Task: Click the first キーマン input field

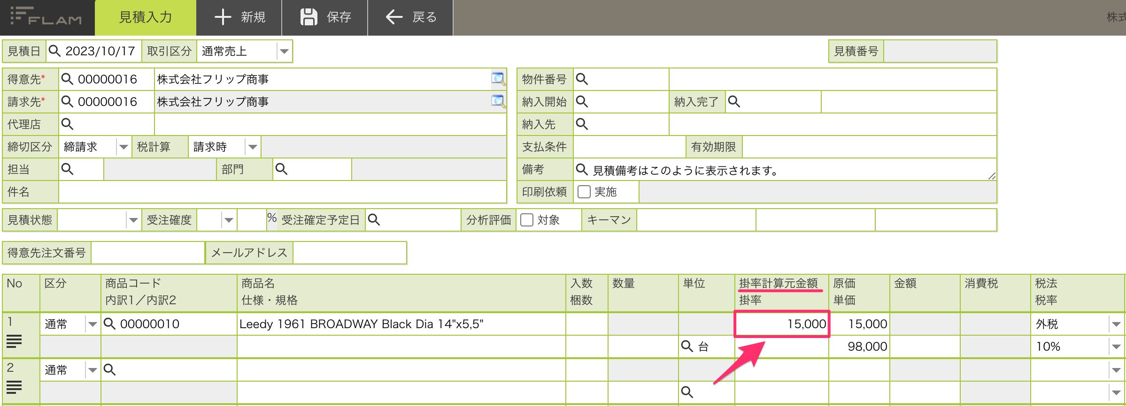Action: click(x=696, y=220)
